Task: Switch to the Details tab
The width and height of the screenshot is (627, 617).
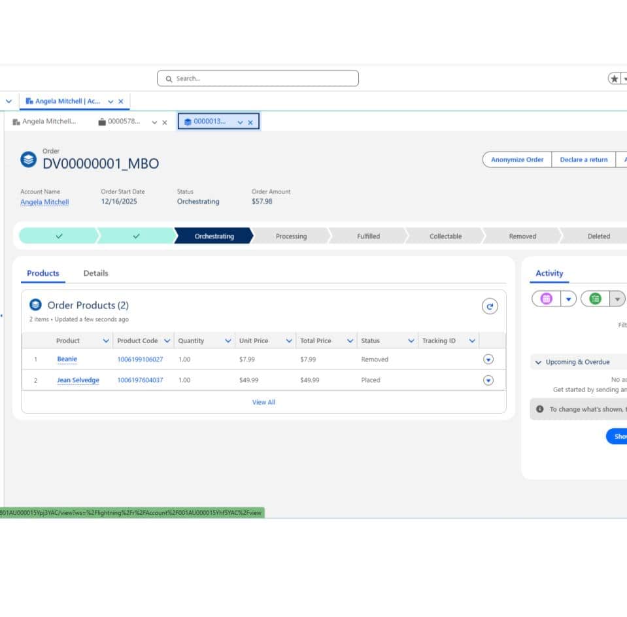Action: coord(95,273)
